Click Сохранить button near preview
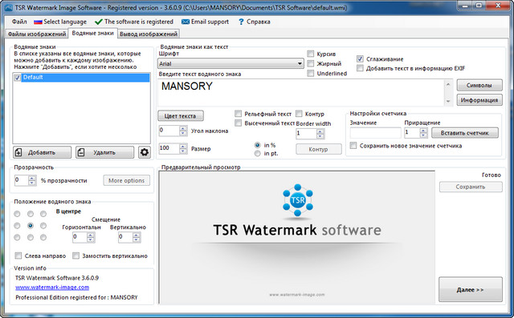 [471, 187]
